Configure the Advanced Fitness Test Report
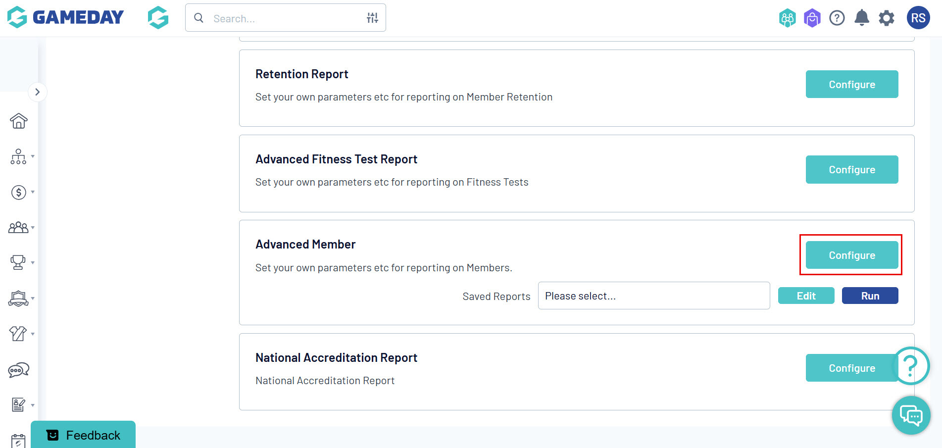This screenshot has width=942, height=448. pyautogui.click(x=852, y=169)
